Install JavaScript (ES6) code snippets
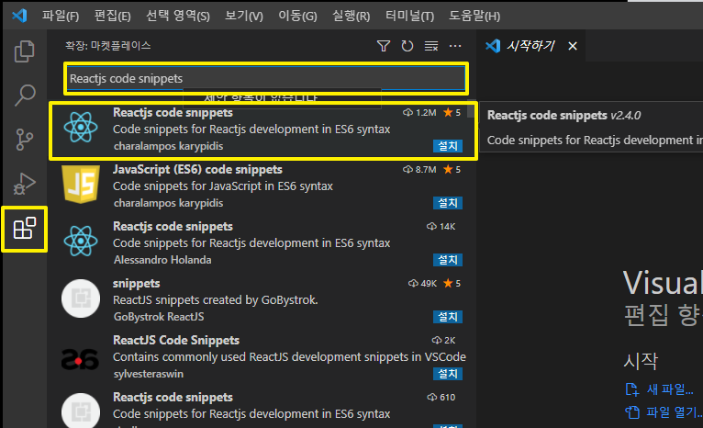The height and width of the screenshot is (428, 703). tap(448, 203)
